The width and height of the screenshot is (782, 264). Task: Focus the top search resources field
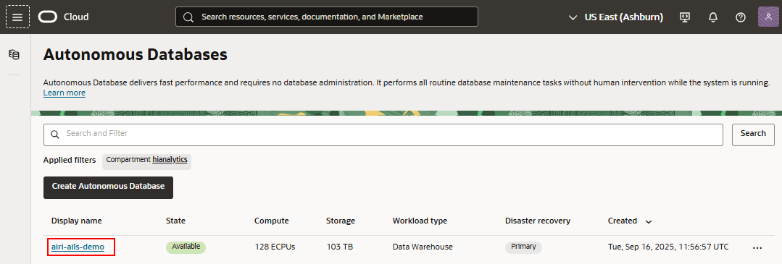pos(327,17)
